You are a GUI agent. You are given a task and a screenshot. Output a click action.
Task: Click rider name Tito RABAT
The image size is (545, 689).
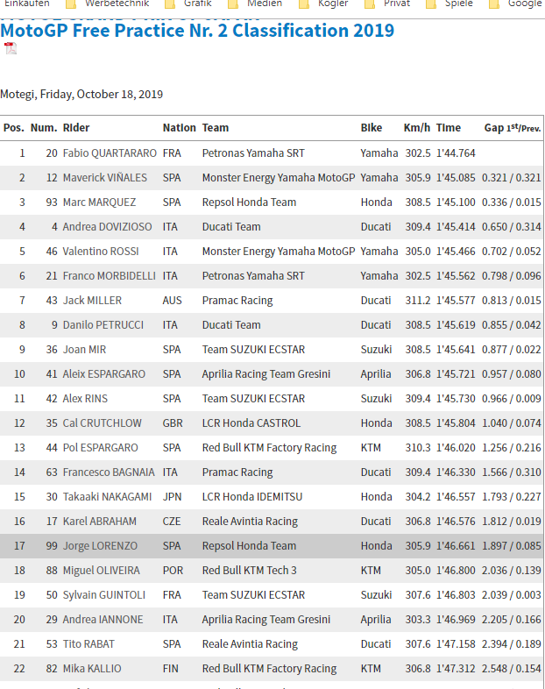(x=88, y=644)
